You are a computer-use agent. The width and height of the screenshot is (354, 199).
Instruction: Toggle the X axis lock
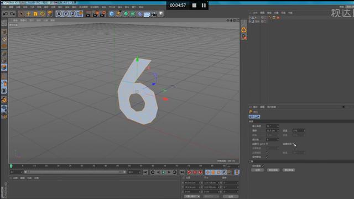pos(59,14)
